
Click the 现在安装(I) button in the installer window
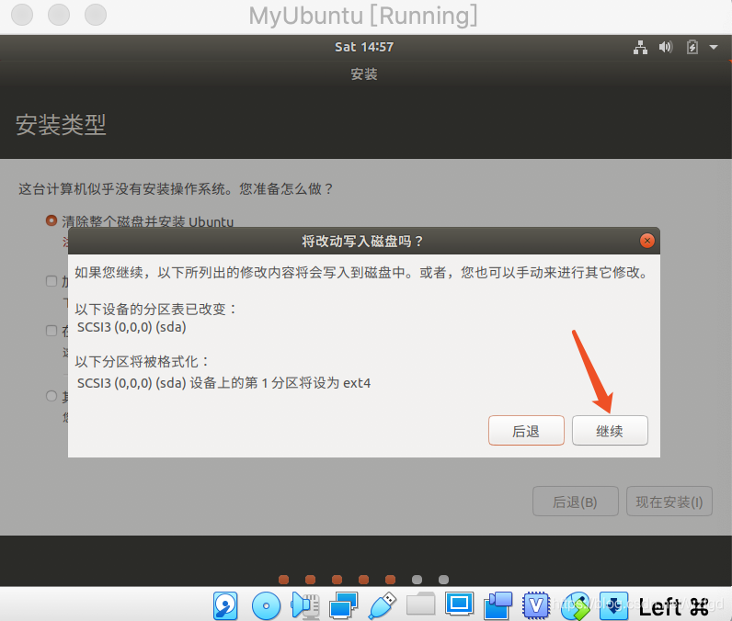point(669,502)
